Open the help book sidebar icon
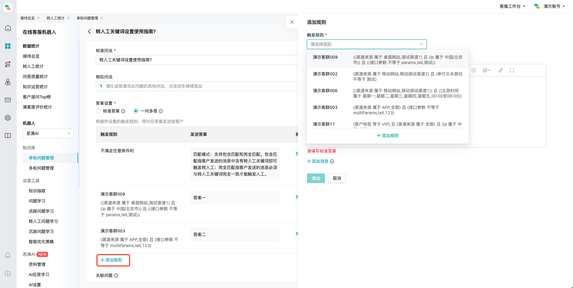The height and width of the screenshot is (288, 573). pos(8,136)
